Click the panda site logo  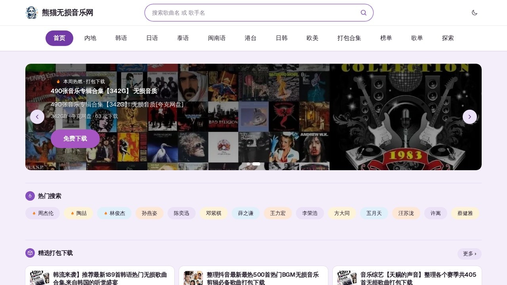pos(32,13)
